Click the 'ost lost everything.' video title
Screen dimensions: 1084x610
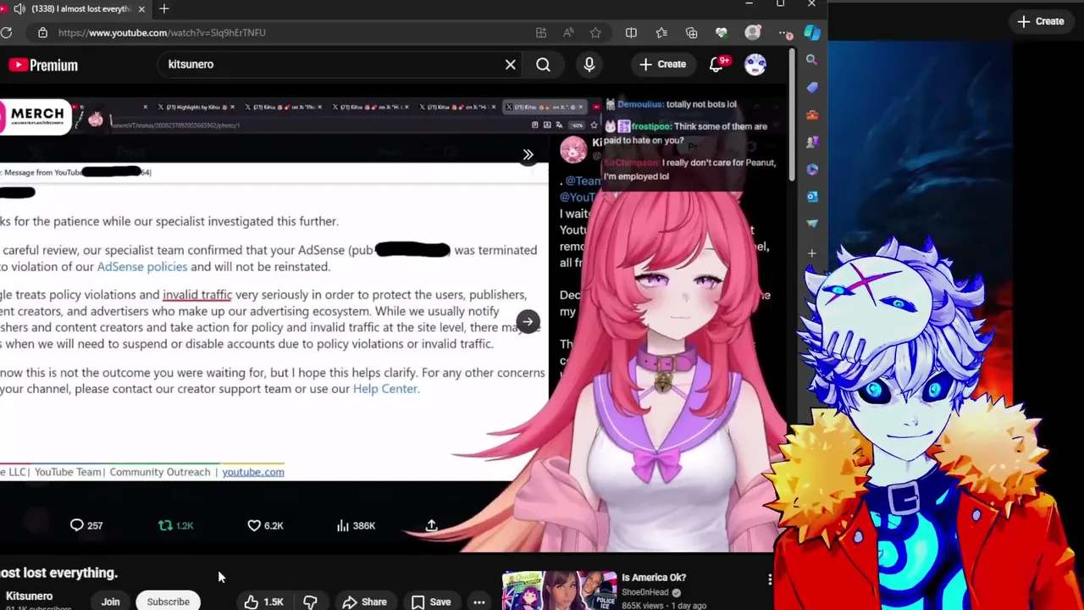[x=58, y=573]
